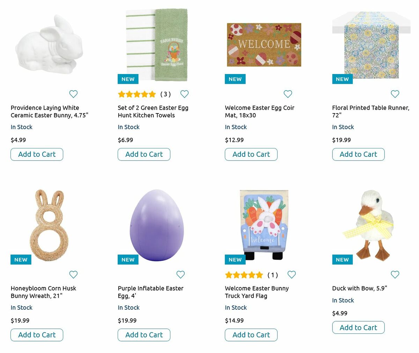The image size is (419, 353).
Task: Add Easter Bunny Truck Yard Flag to wishlist
Action: coord(292,274)
